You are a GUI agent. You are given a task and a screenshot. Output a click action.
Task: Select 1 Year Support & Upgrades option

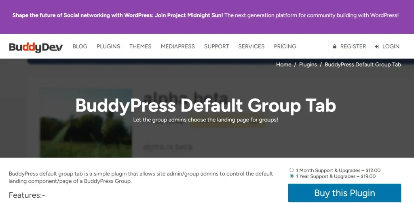pos(291,176)
